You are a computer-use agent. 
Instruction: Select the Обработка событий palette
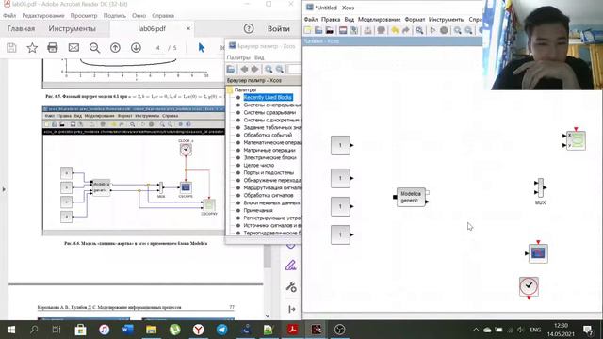[x=268, y=135]
